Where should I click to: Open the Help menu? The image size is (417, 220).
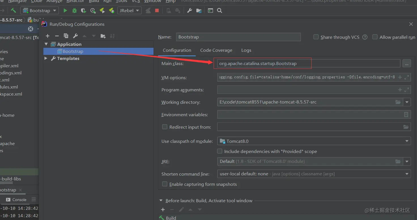171,1
